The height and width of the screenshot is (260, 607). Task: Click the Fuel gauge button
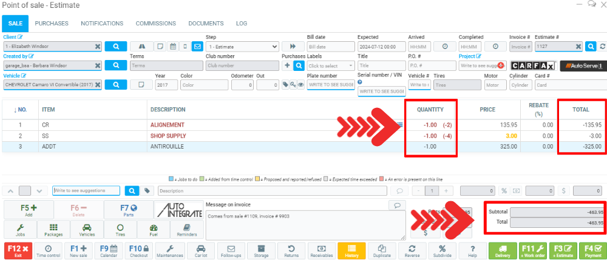coord(154,229)
